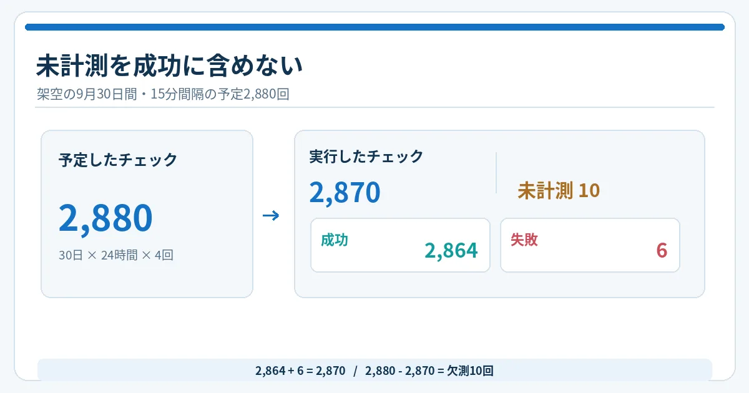Click the 成功 label in success card
Viewport: 749px width, 393px height.
tap(335, 240)
